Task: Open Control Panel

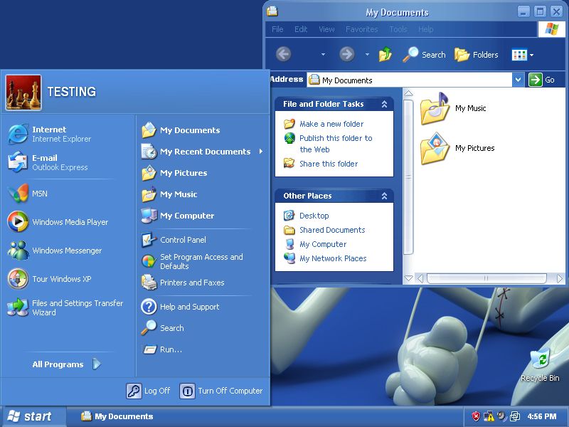Action: point(174,240)
